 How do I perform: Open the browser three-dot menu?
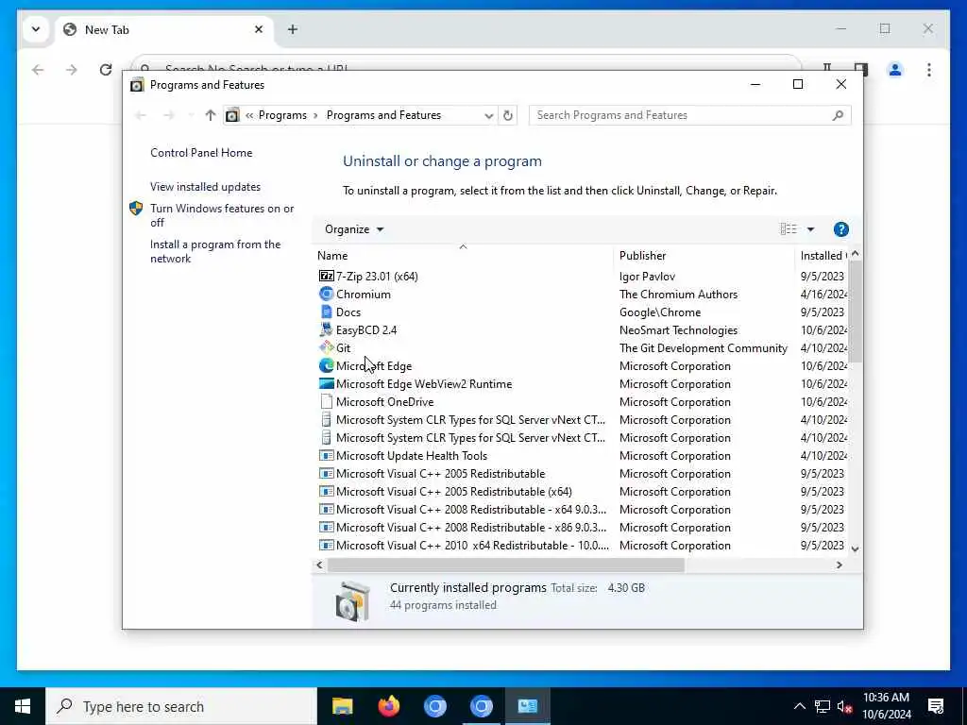coord(929,70)
